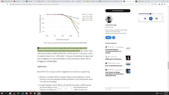The width and height of the screenshot is (169, 95).
Task: Open the Justin Moore Google article
Action: click(x=114, y=74)
